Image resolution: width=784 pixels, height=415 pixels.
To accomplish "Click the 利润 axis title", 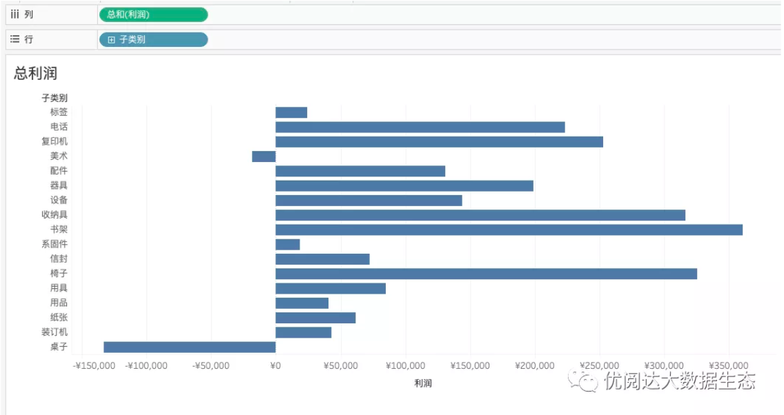I will (x=422, y=383).
